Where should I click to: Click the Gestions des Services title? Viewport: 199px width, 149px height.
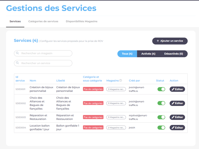coord(51,8)
